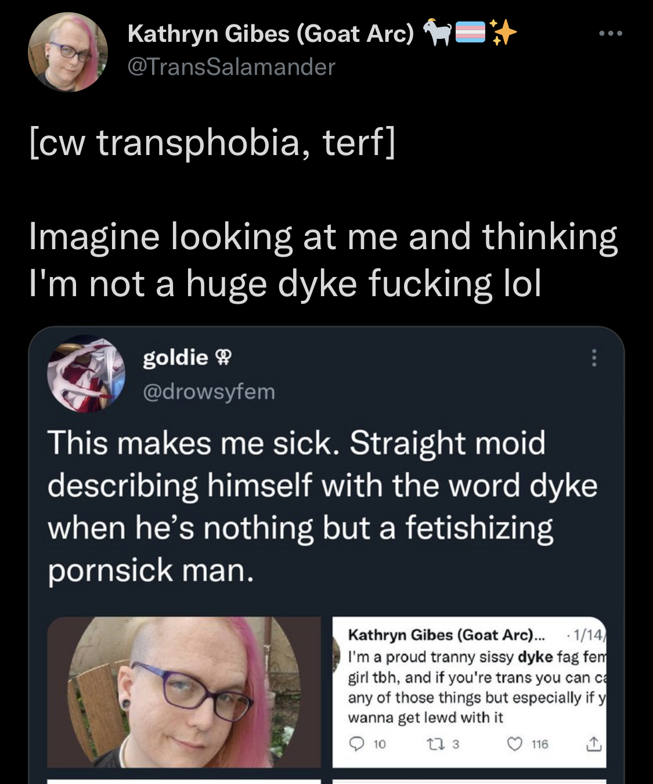Screen dimensions: 653x784
Task: Tap heart like icon in embedded screenshot
Action: 515,744
